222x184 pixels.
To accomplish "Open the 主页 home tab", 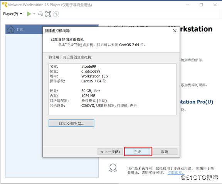I will [19, 30].
